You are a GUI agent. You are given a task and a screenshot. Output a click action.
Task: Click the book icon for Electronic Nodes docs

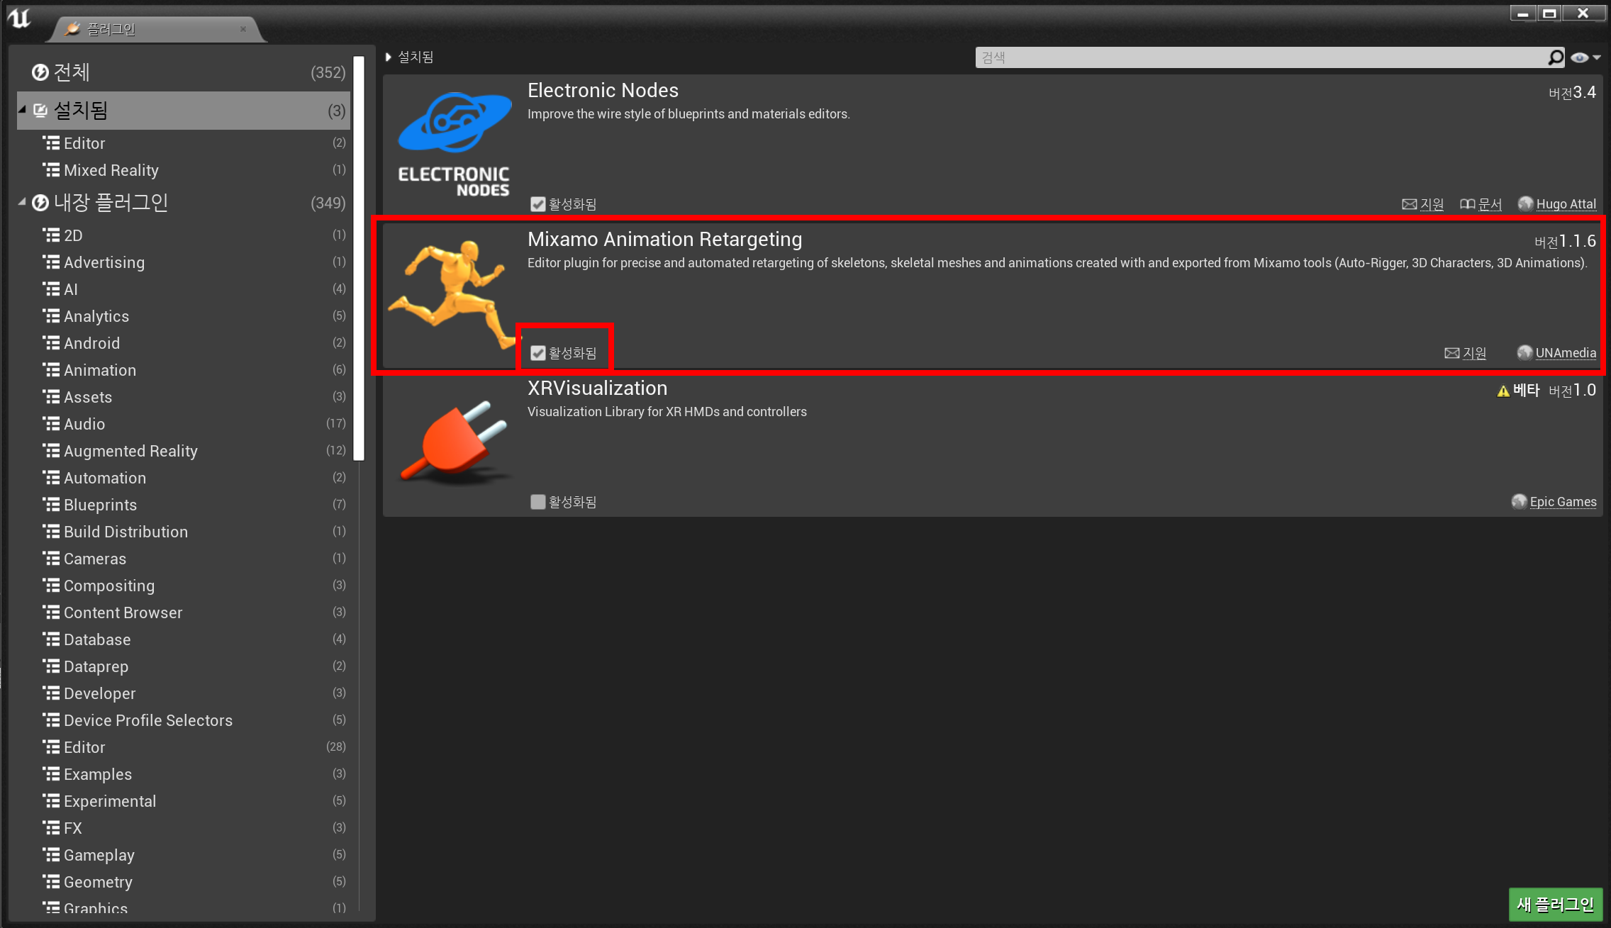1467,204
